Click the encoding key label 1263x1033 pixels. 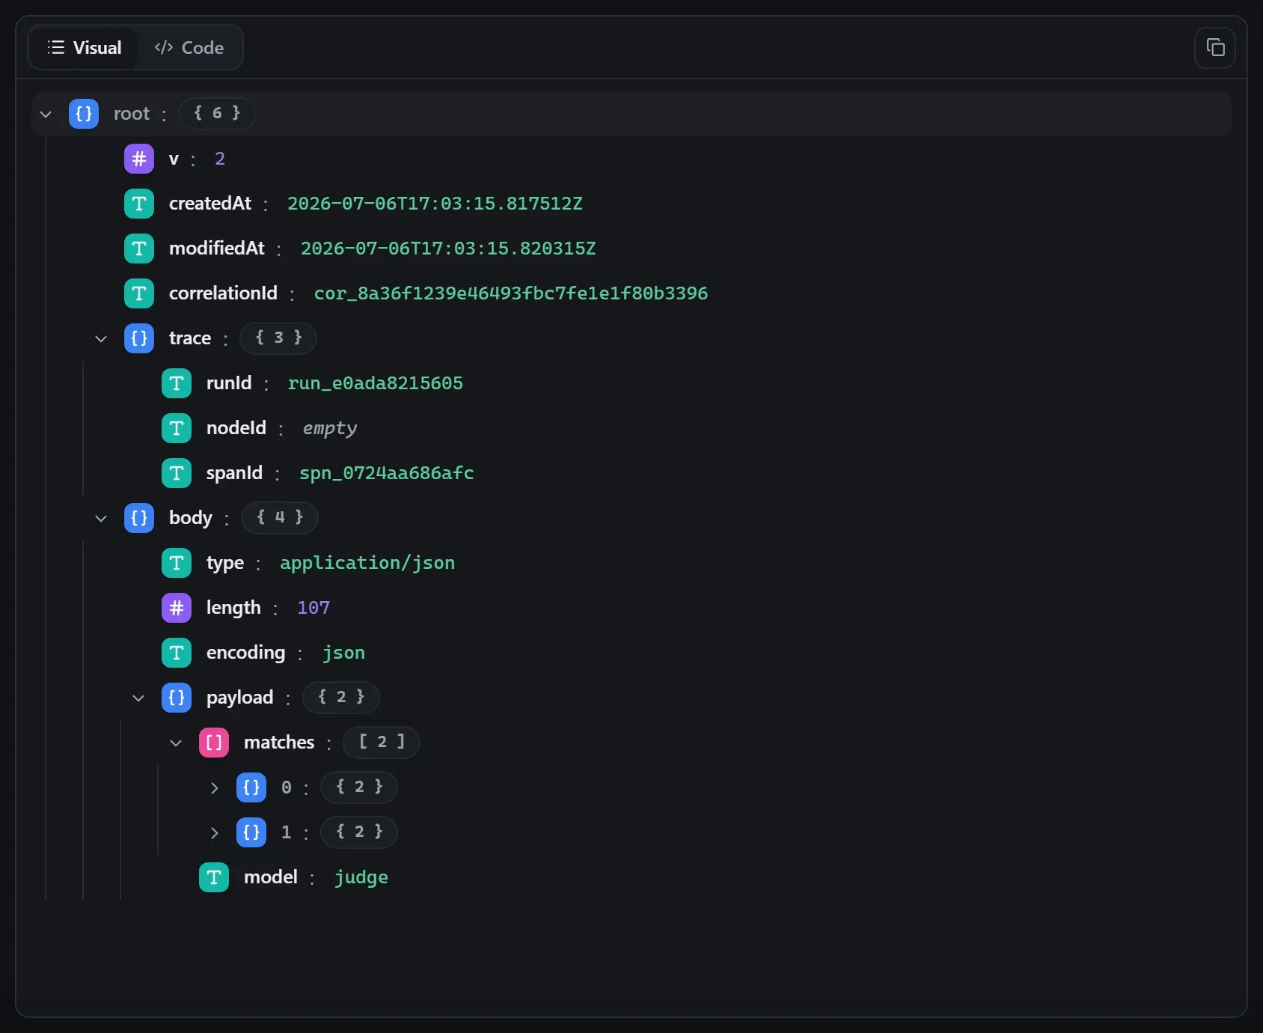click(246, 653)
